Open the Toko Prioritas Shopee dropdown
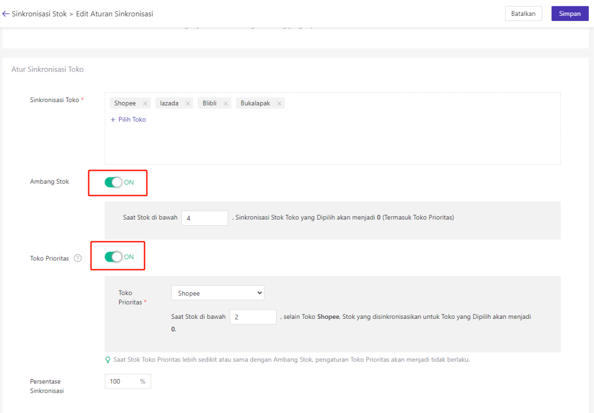The height and width of the screenshot is (413, 594). (218, 293)
